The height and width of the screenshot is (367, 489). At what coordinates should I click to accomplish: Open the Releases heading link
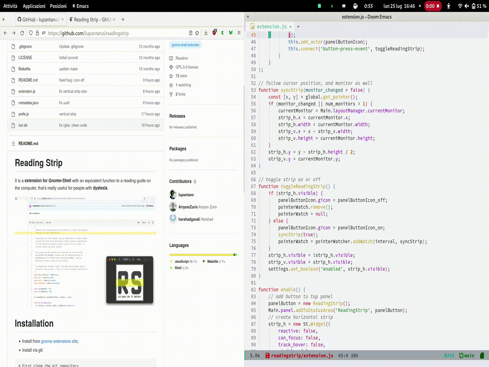coord(177,116)
